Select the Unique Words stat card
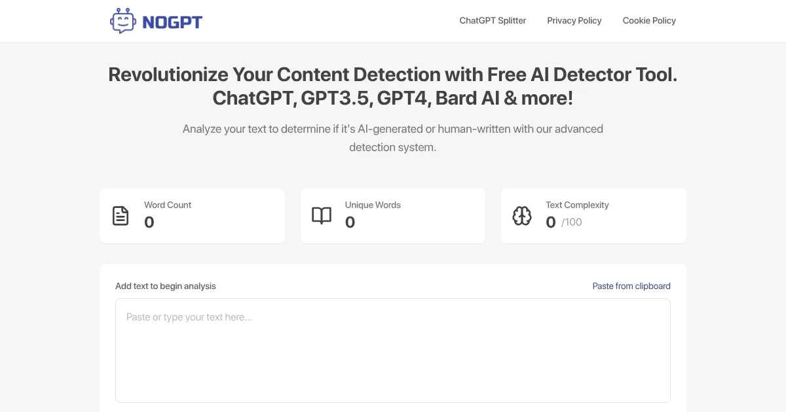 click(392, 215)
